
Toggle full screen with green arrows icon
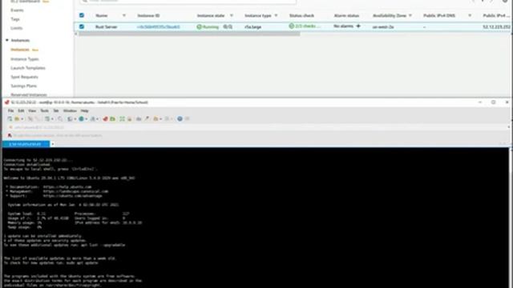[x=122, y=119]
